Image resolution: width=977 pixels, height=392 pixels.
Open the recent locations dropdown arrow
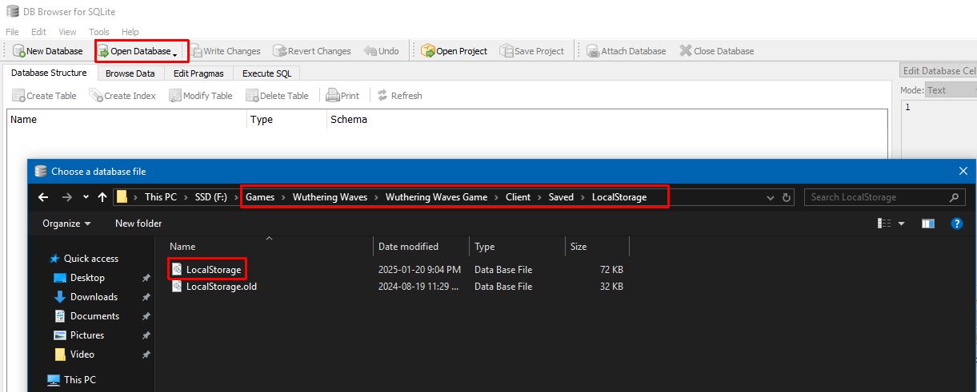click(85, 198)
